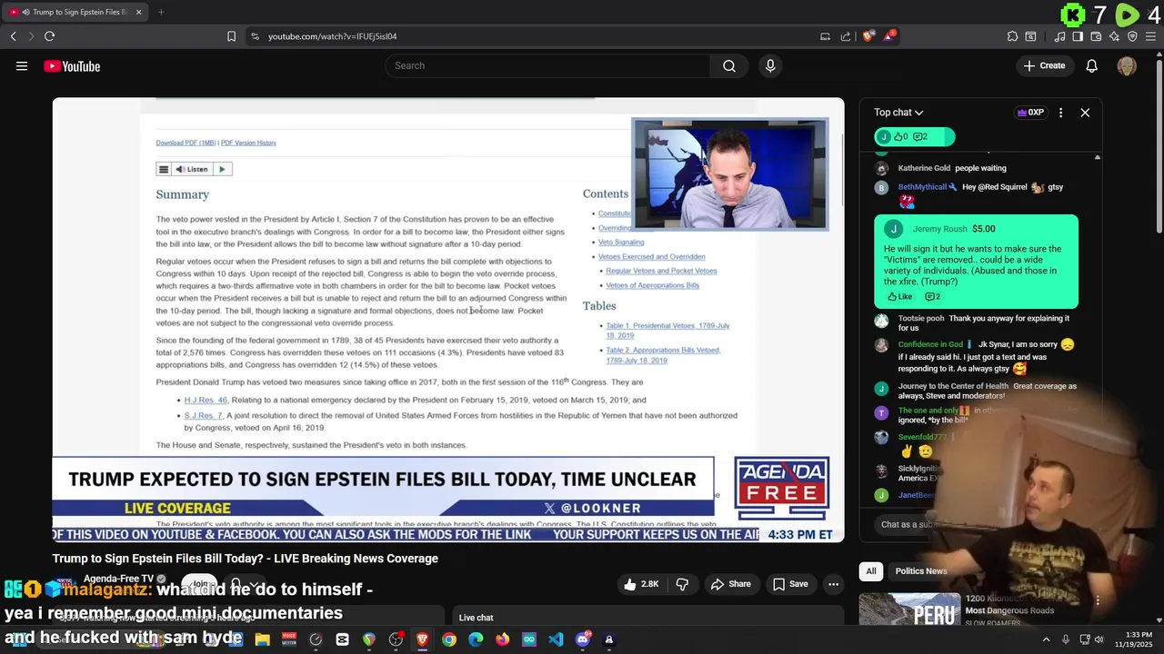Expand the Top chat dropdown
This screenshot has height=654, width=1164.
tap(898, 113)
